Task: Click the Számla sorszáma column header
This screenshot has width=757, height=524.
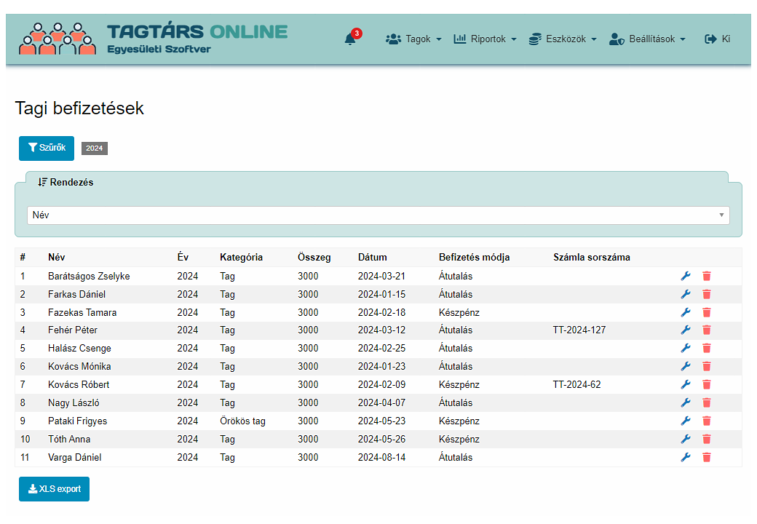Action: pos(591,257)
